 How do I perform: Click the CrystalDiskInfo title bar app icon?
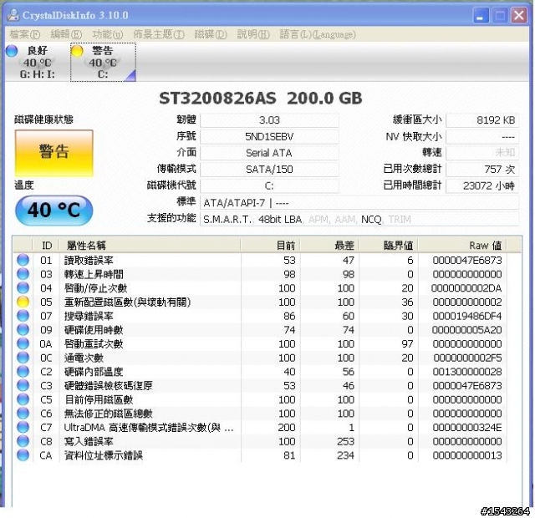coord(13,15)
